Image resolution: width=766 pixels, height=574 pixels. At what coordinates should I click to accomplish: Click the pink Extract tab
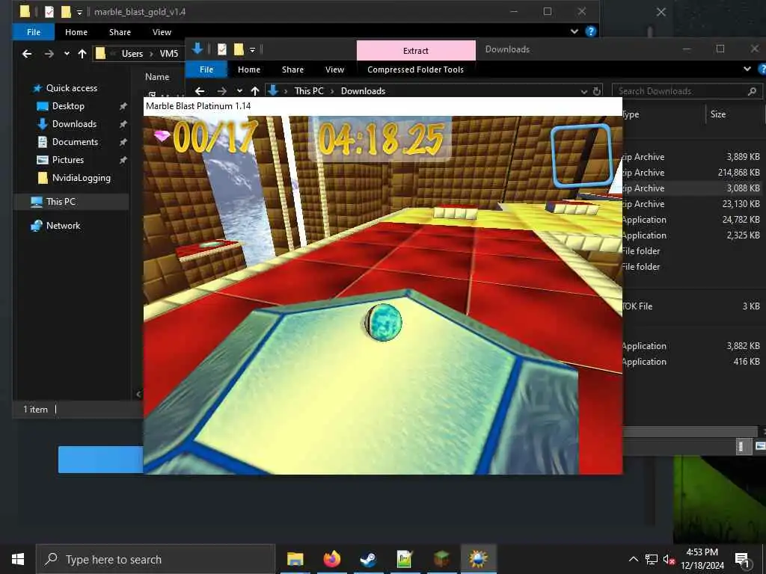(416, 50)
